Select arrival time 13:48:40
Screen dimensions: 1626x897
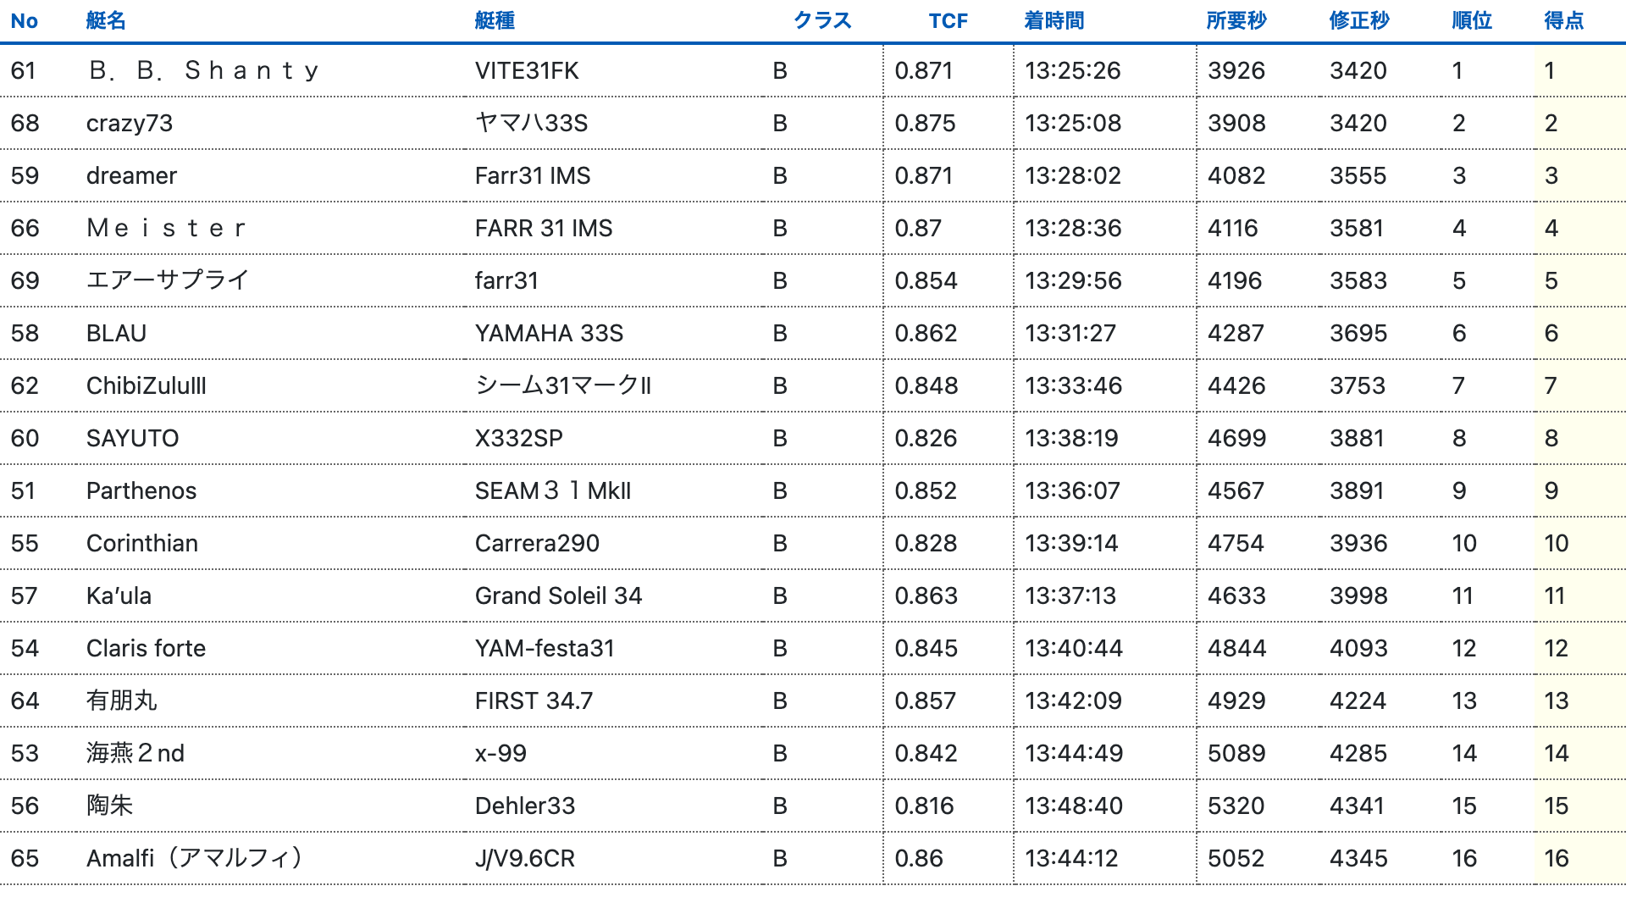[x=1074, y=806]
